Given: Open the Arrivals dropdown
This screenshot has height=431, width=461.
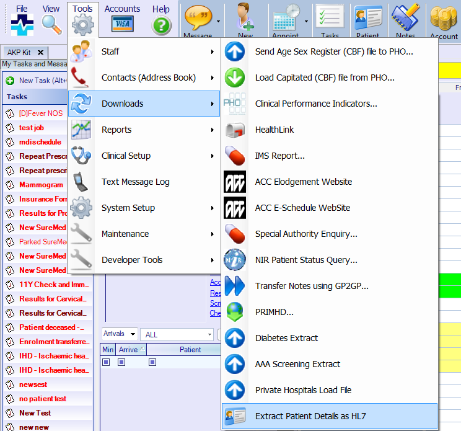Looking at the screenshot, I should 120,334.
